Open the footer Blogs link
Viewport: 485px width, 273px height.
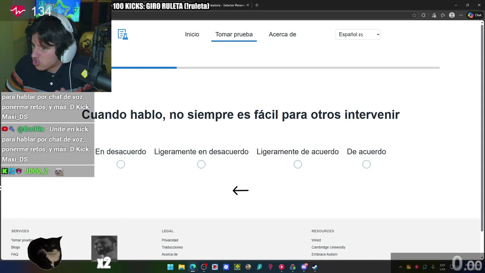16,247
